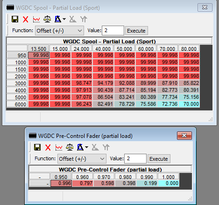This screenshot has width=219, height=205.
Task: Click red X cancel icon in Pre-Control Fader window
Action: pos(48,147)
